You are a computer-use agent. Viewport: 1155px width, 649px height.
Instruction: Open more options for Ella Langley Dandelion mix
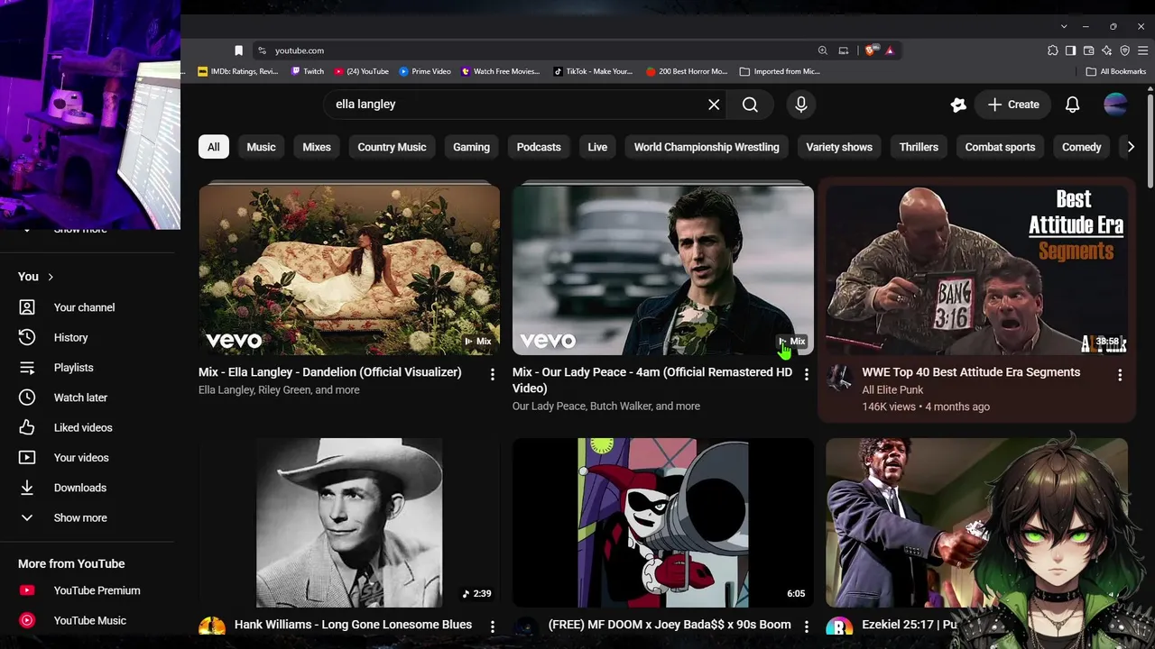(x=492, y=373)
